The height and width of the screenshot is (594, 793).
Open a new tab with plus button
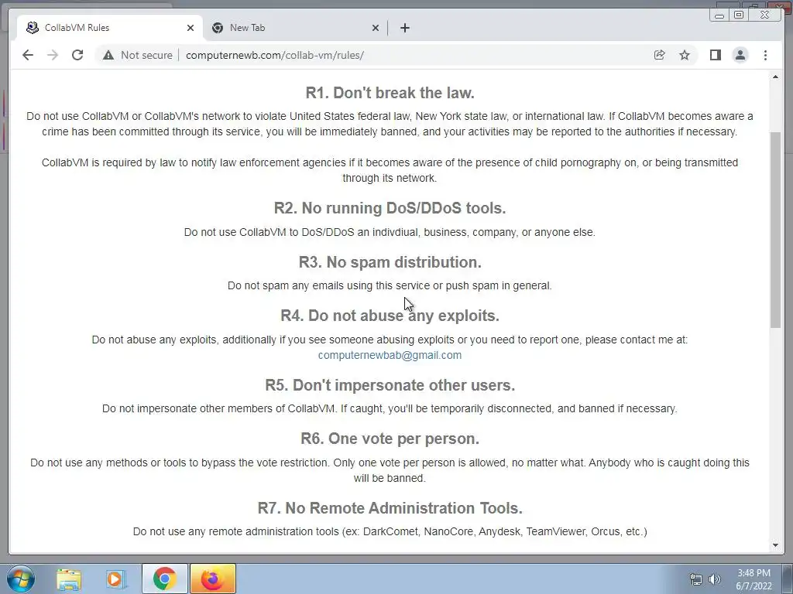click(404, 28)
